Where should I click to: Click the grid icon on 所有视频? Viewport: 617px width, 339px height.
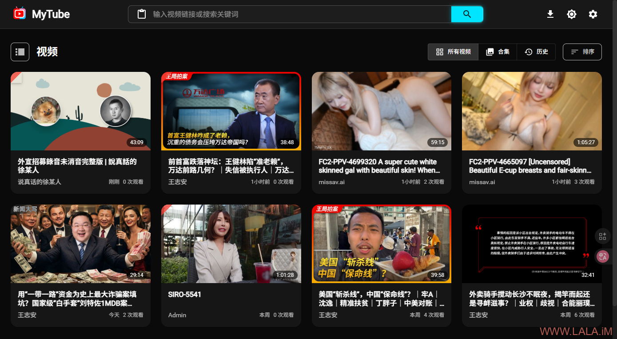440,52
